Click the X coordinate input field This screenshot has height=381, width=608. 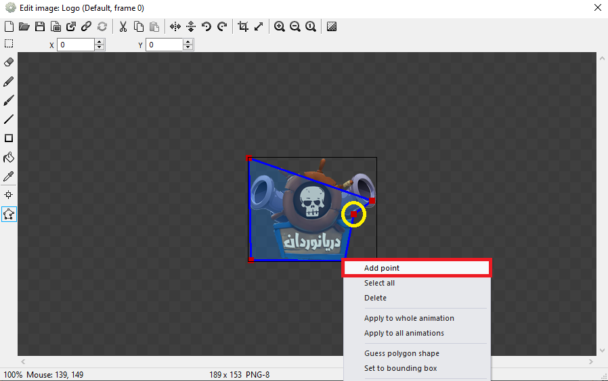[x=76, y=45]
